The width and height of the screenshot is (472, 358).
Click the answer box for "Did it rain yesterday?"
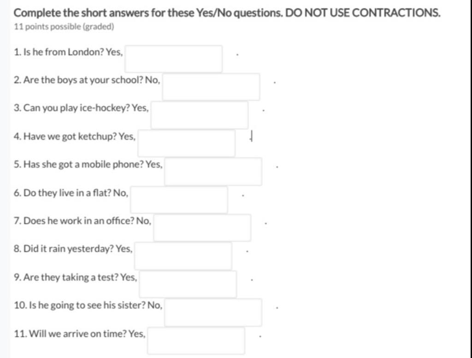(x=183, y=256)
